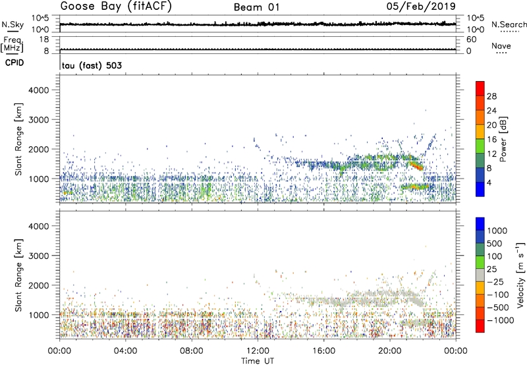
Task: Click the red high-power echo patch near 22:00
Action: point(417,165)
